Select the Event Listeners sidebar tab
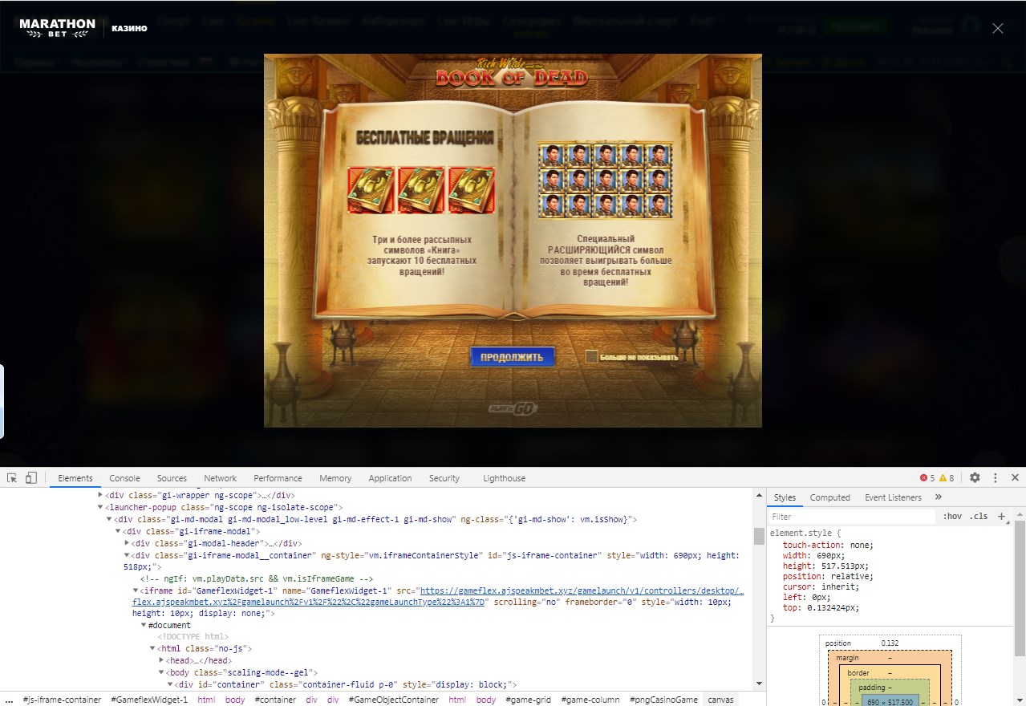1026x706 pixels. [893, 497]
